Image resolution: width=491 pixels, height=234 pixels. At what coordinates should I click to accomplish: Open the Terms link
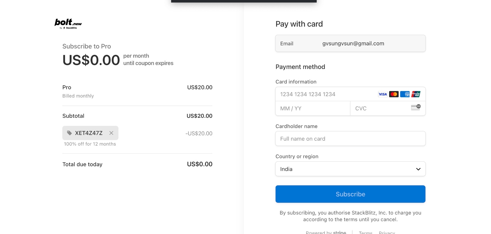pos(365,232)
